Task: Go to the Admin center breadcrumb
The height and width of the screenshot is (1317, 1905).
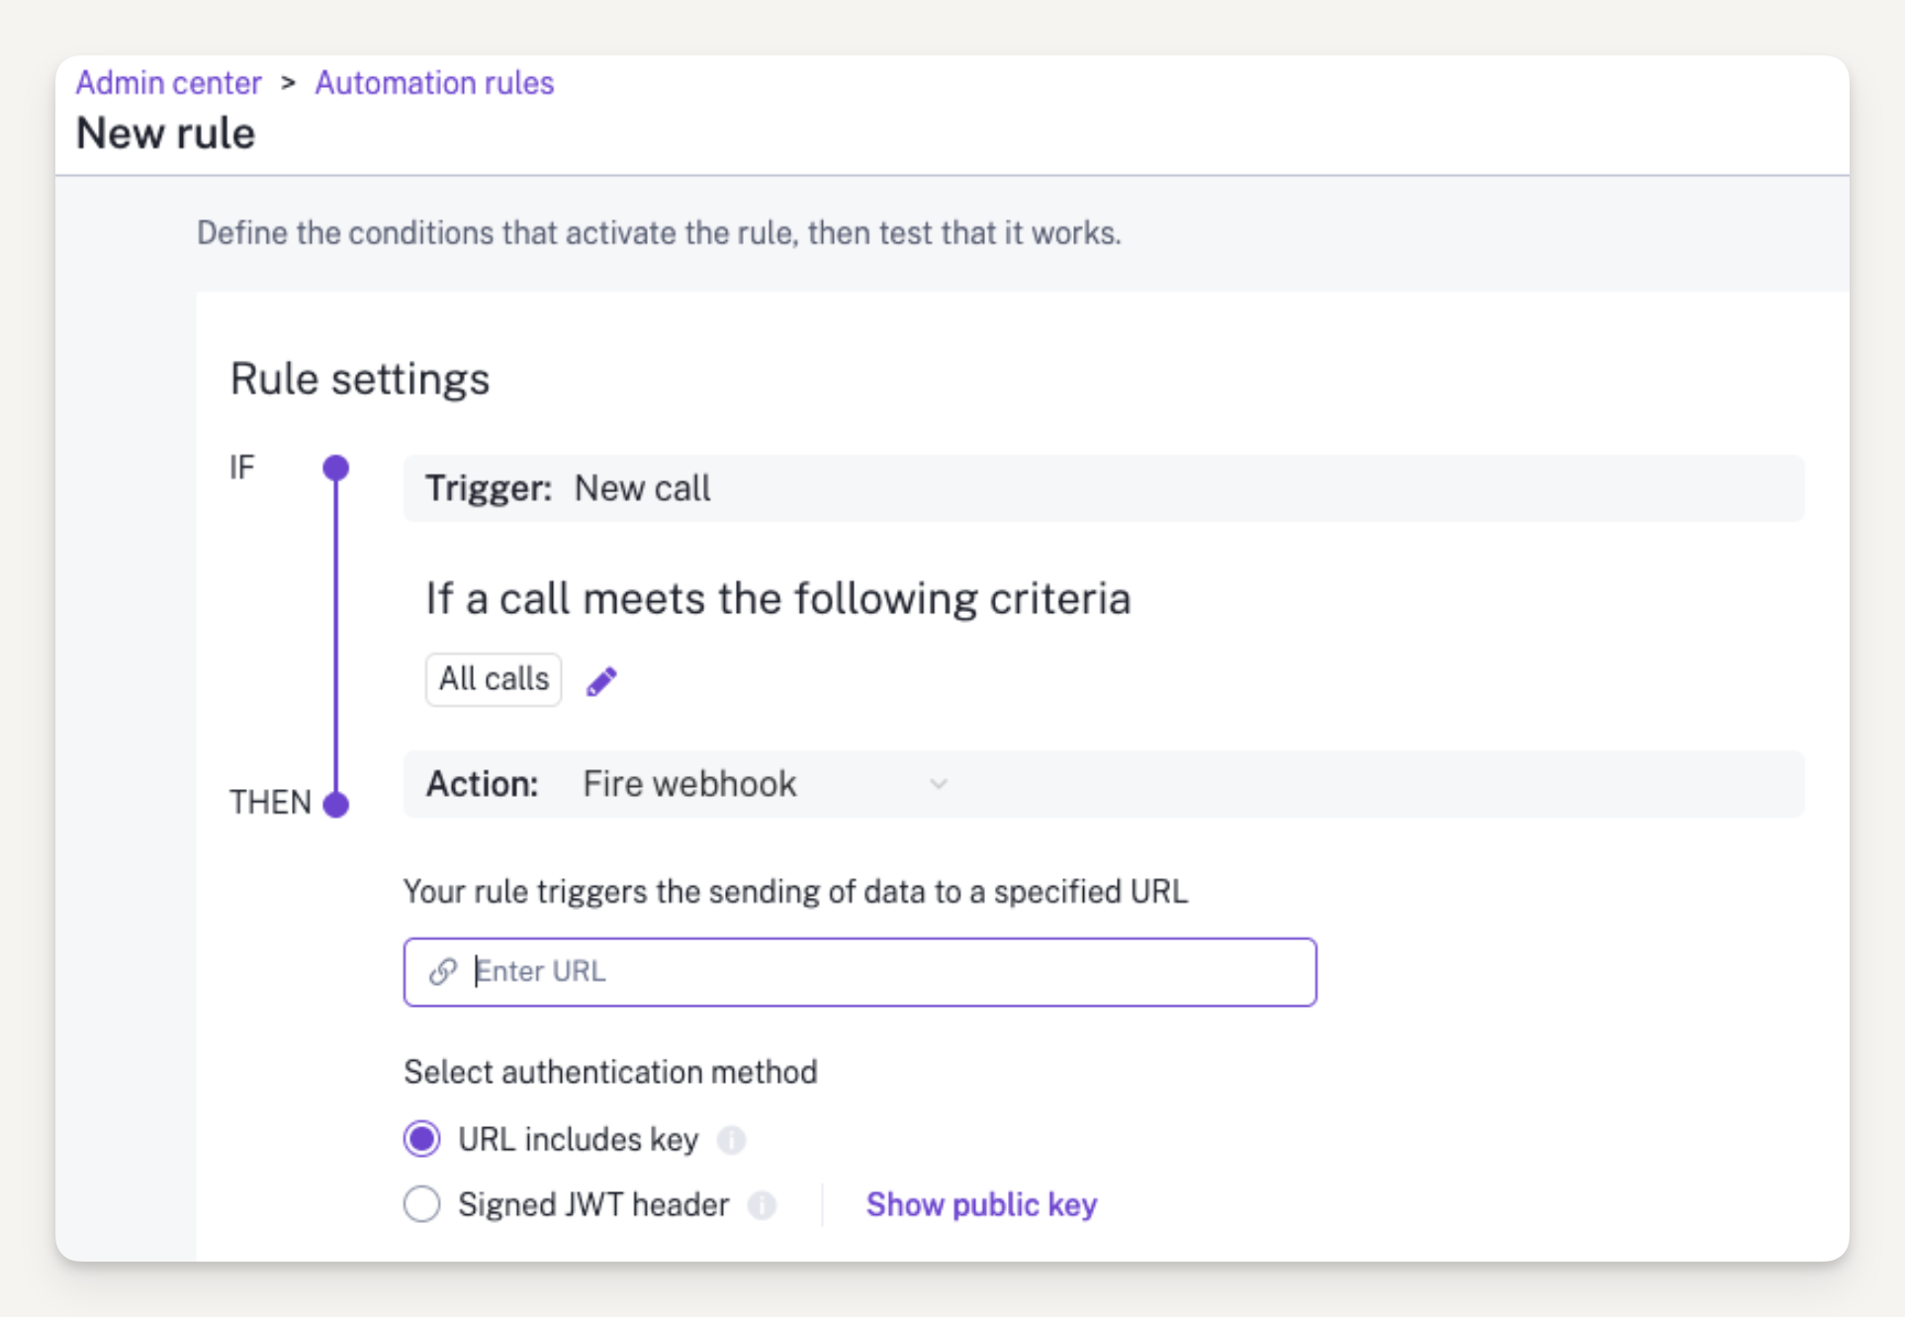Action: tap(168, 83)
